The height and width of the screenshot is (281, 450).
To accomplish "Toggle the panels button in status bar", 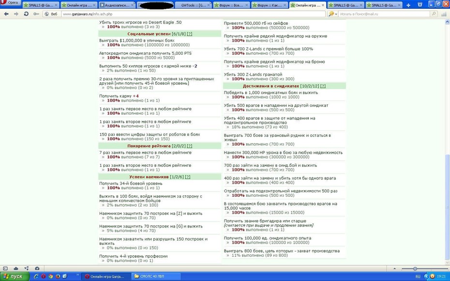I will pos(5,268).
